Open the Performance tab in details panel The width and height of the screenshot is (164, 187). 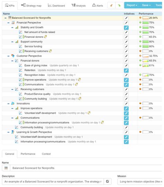28,154
